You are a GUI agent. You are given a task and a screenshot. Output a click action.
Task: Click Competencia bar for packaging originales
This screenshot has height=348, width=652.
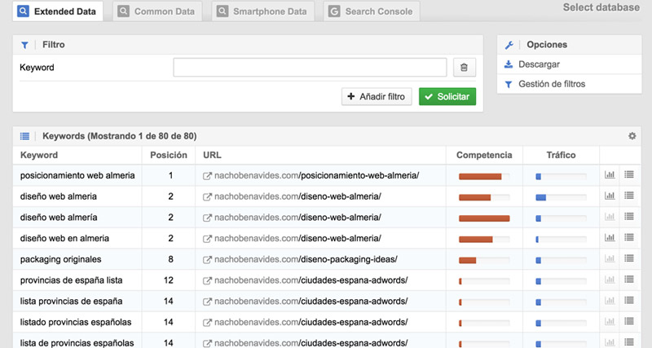pyautogui.click(x=484, y=260)
